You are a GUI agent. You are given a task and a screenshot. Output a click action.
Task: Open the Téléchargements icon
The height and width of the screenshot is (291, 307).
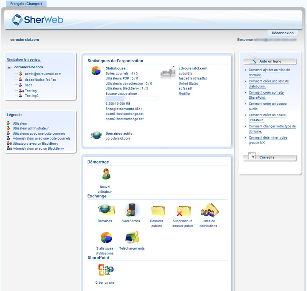click(x=132, y=237)
